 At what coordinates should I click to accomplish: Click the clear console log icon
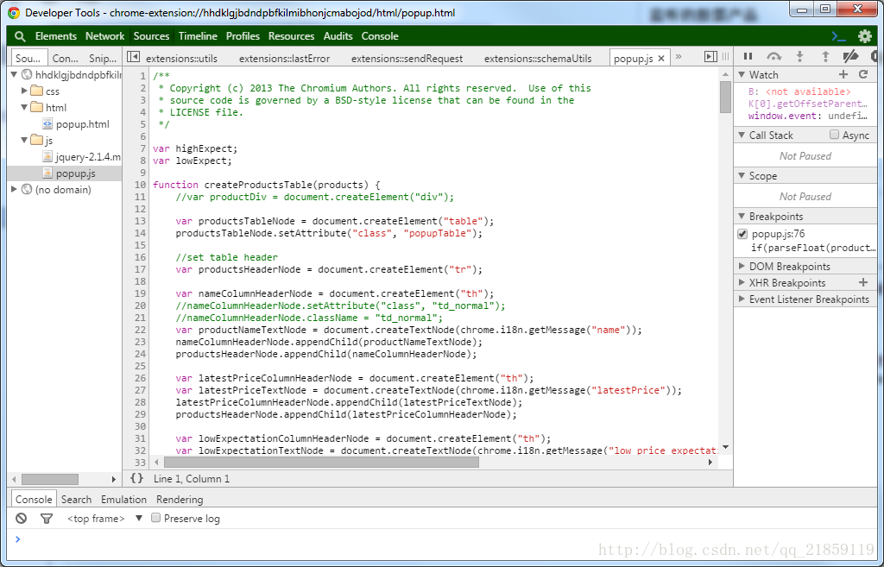point(22,519)
